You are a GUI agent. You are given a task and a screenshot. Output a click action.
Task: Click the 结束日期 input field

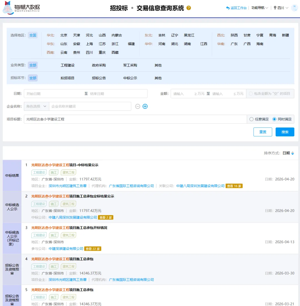(x=118, y=94)
